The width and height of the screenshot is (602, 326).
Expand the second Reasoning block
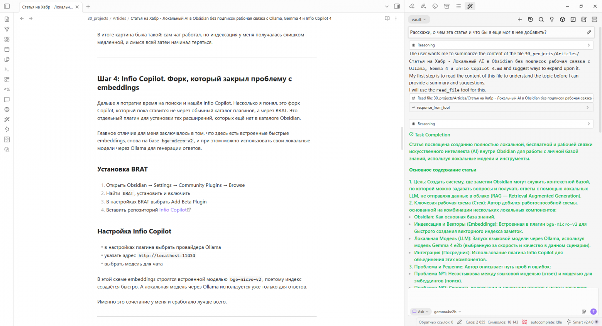tap(501, 124)
